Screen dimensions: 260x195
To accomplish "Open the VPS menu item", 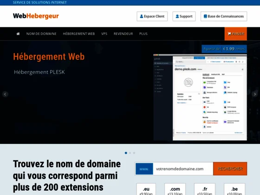I will (x=104, y=33).
